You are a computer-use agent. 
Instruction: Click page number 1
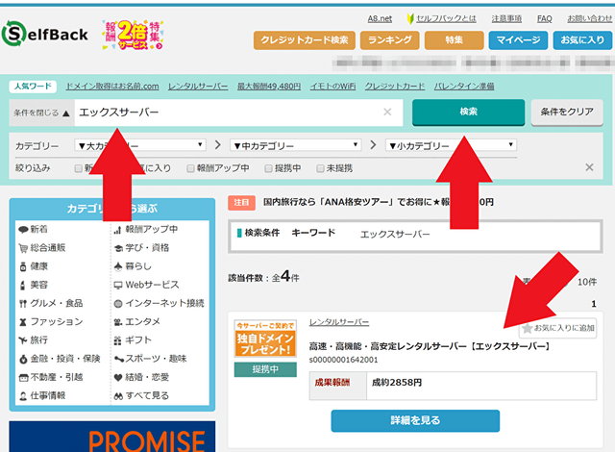pos(594,304)
